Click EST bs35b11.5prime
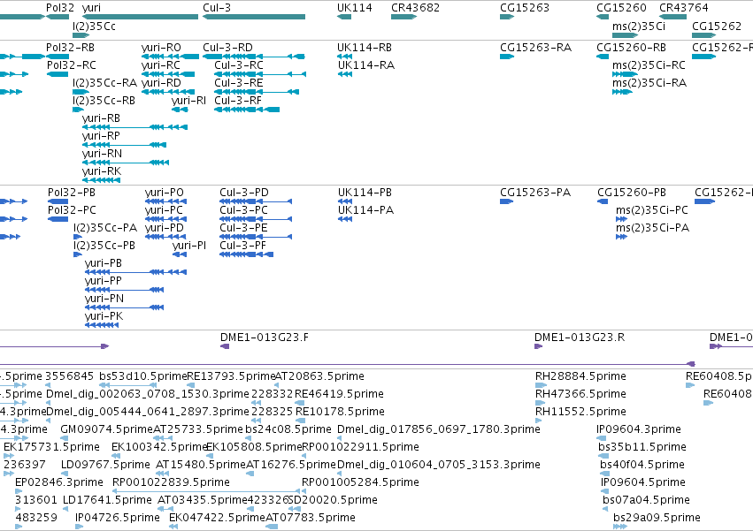Screen dimensions: 753x531 click(642, 447)
